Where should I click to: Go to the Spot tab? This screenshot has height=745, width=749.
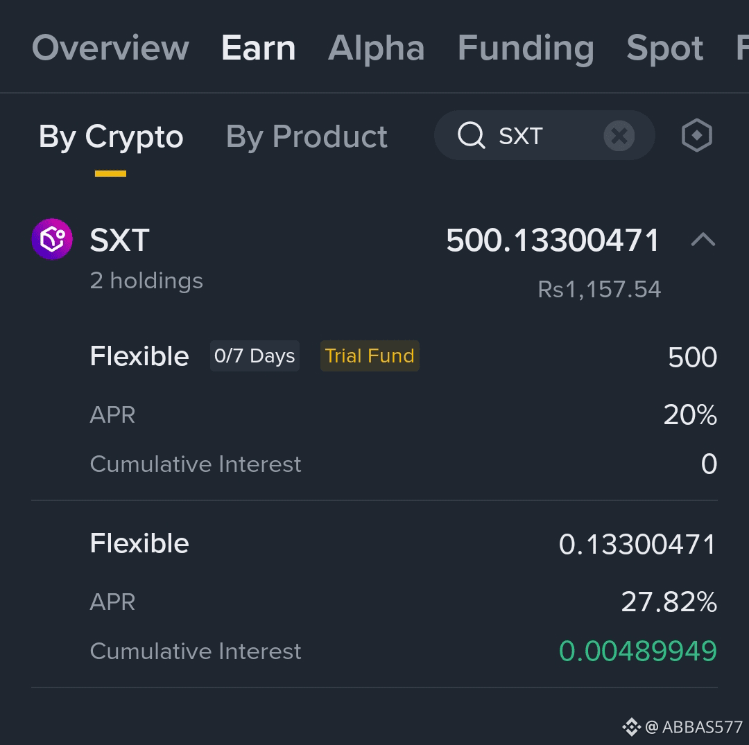664,48
